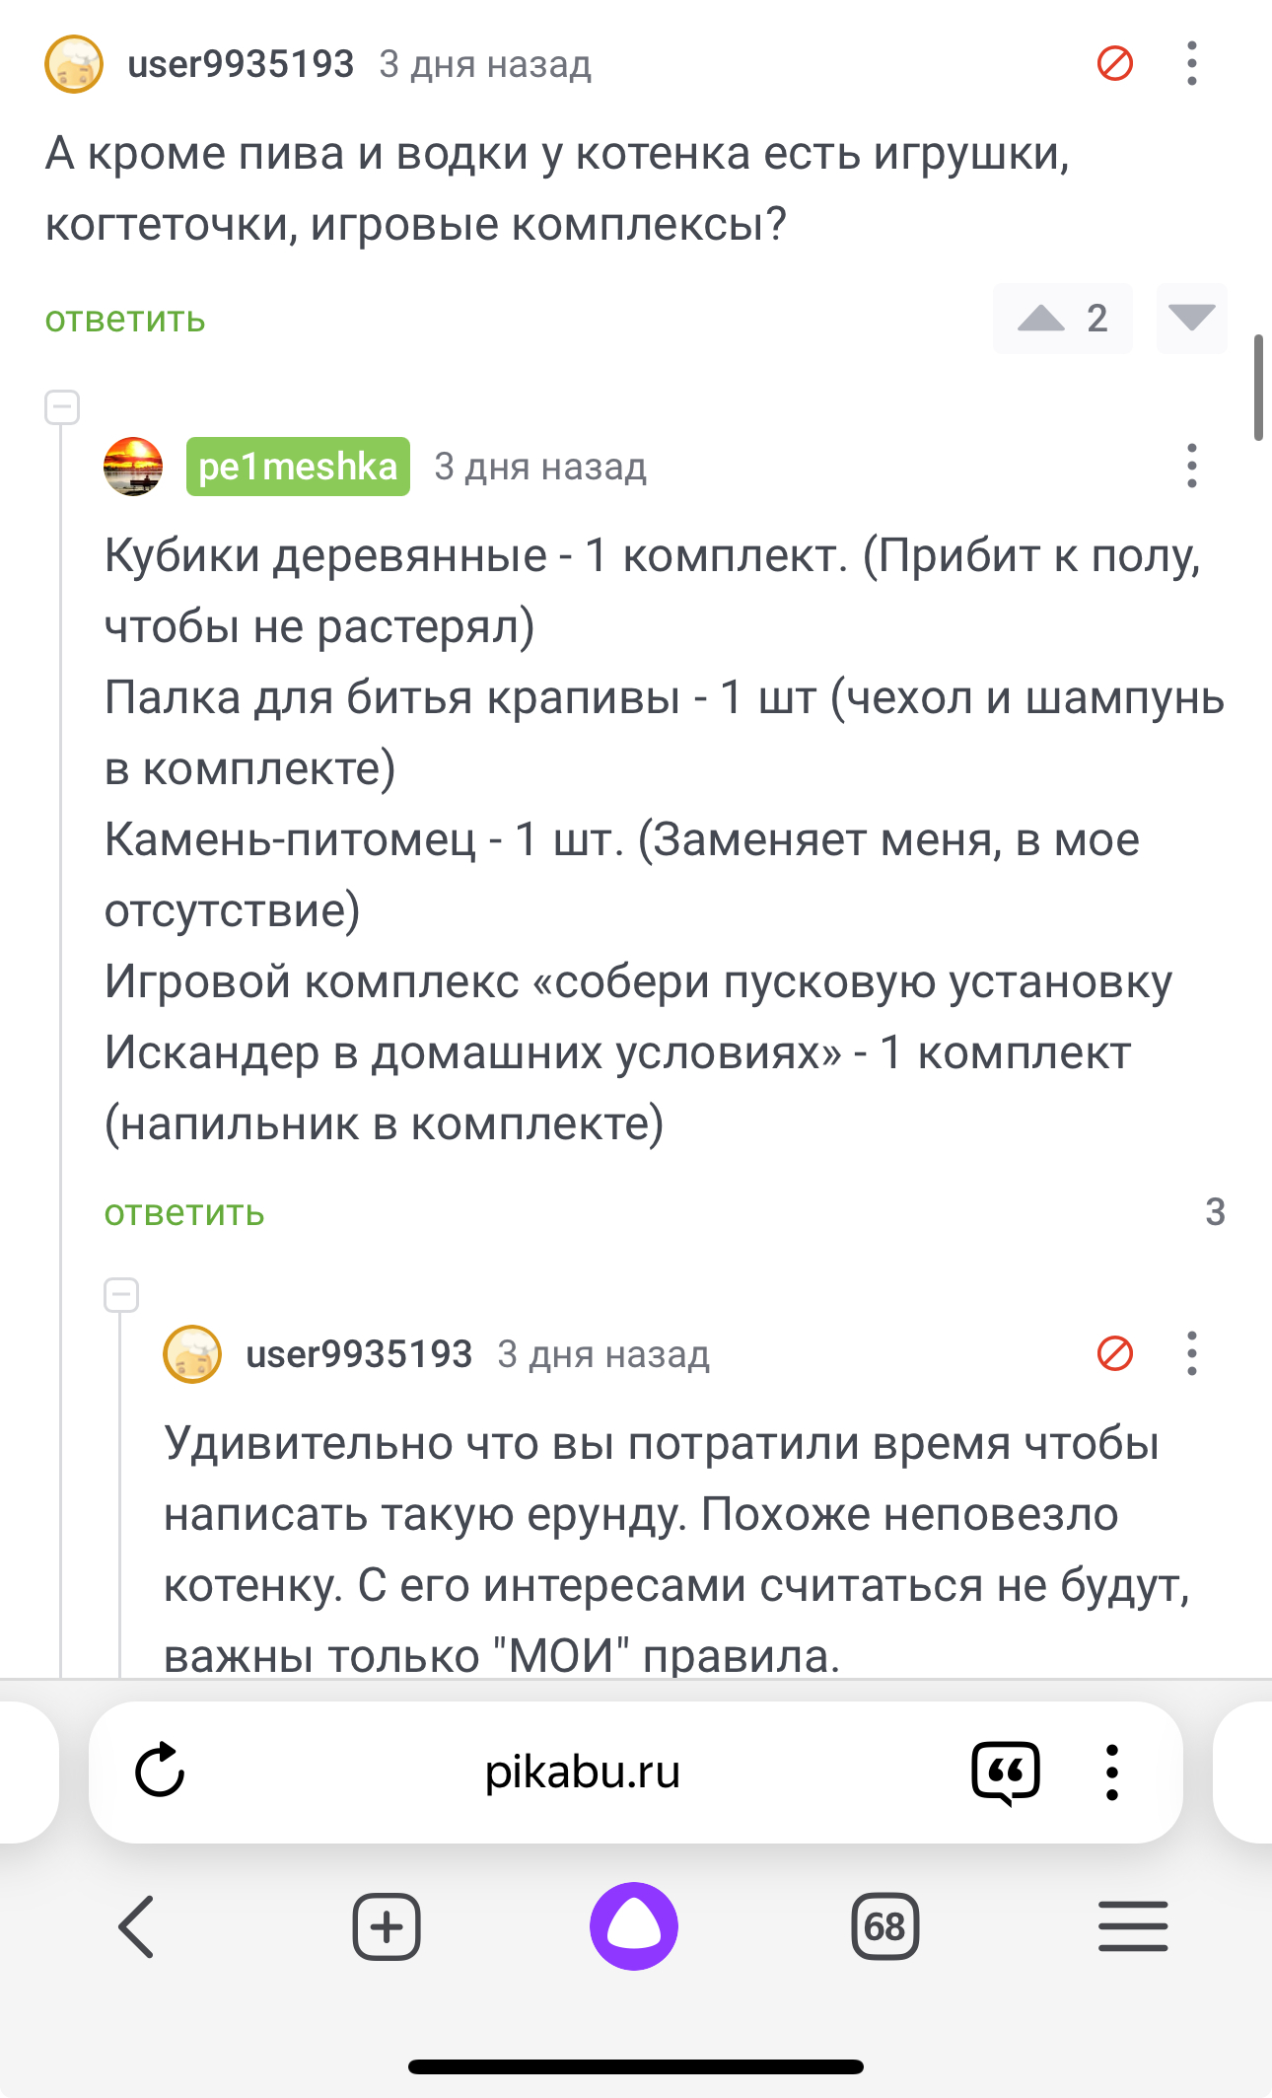The height and width of the screenshot is (2098, 1272).
Task: Upvote the first comment about kitten toys
Action: (x=1041, y=318)
